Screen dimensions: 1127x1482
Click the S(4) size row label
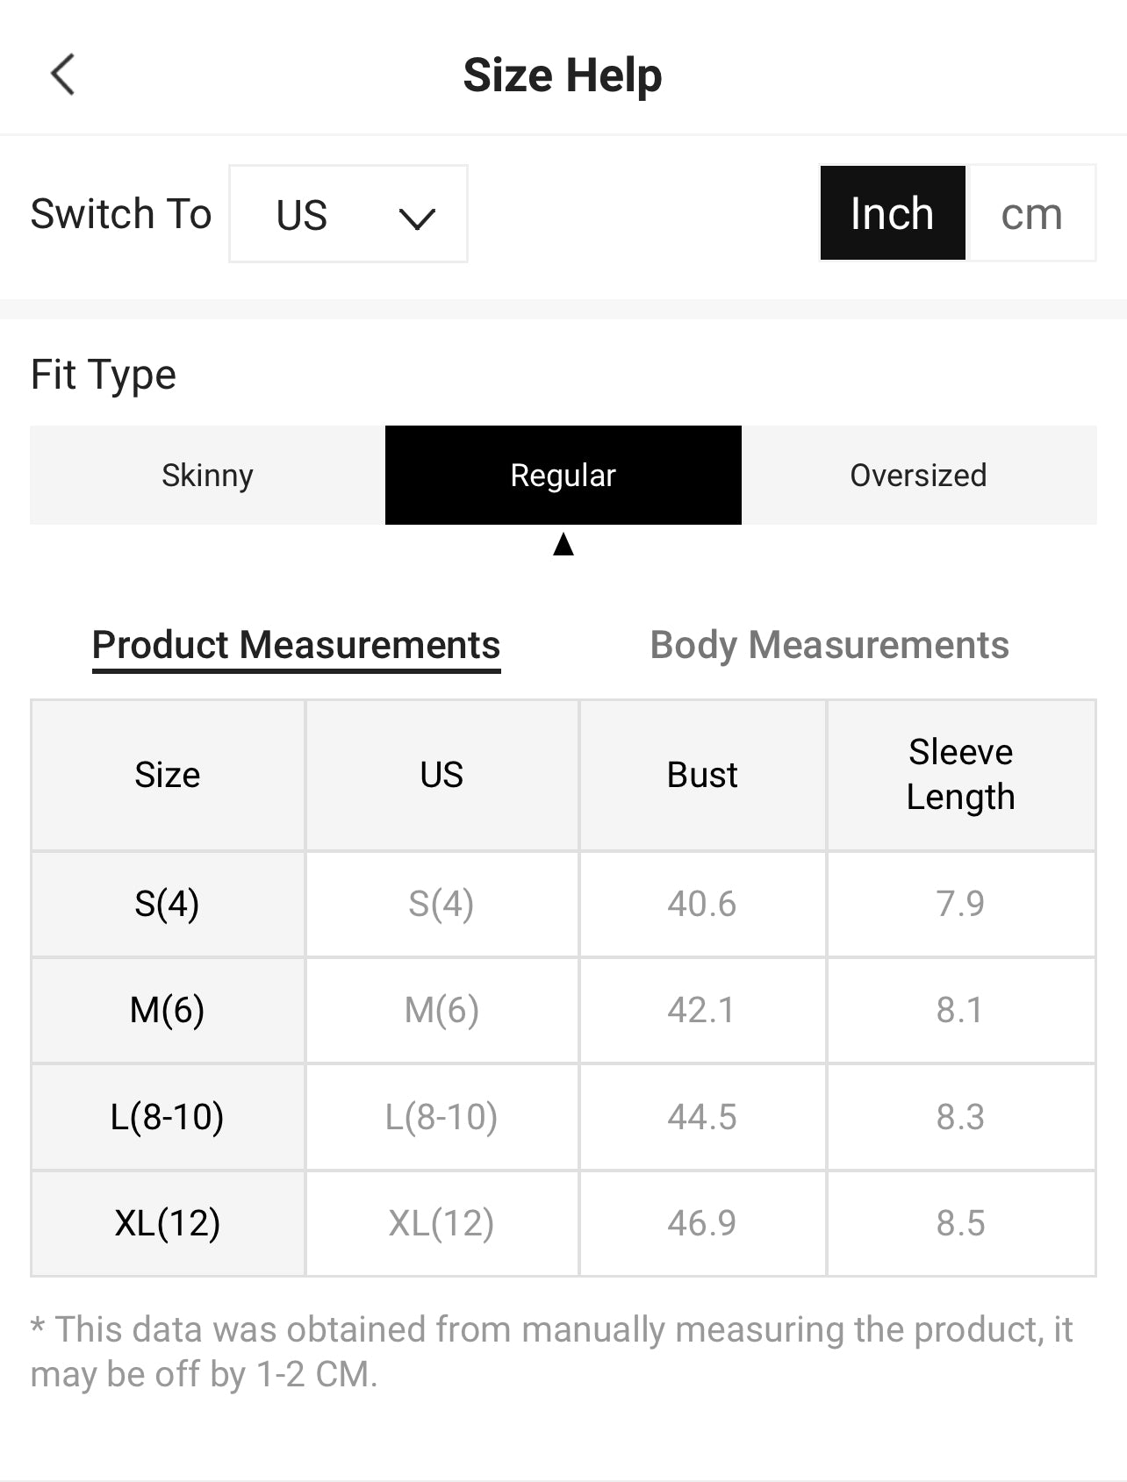tap(167, 904)
